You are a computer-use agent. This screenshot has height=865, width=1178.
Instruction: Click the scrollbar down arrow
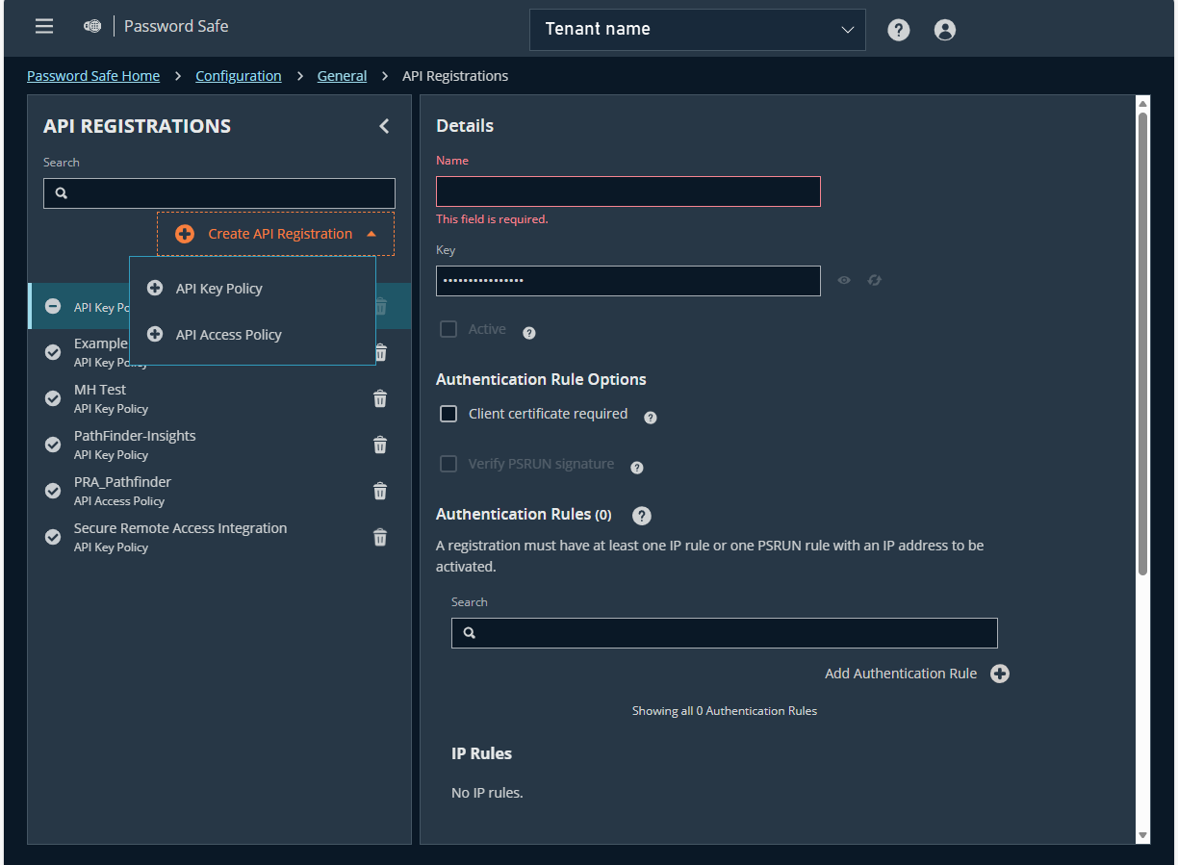tap(1143, 835)
